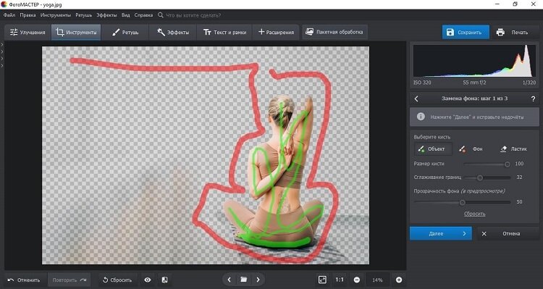This screenshot has height=289, width=543.
Task: Click the Отмена button in side panel
Action: (x=508, y=233)
